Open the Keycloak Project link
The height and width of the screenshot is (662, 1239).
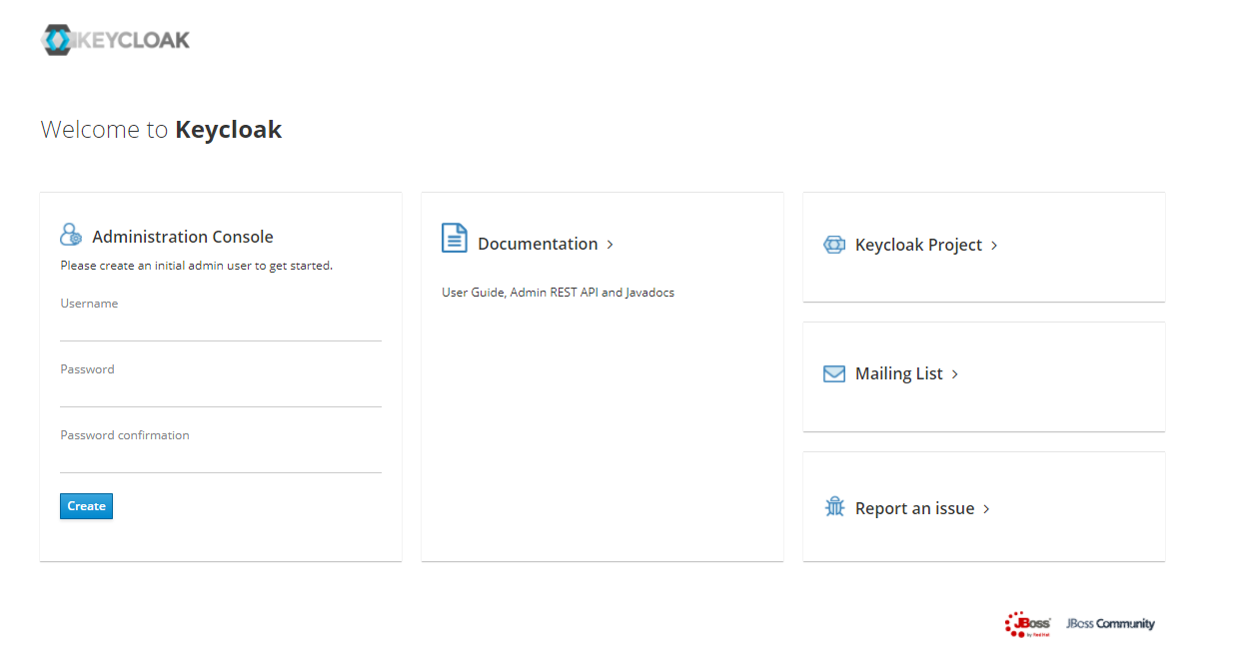coord(918,245)
